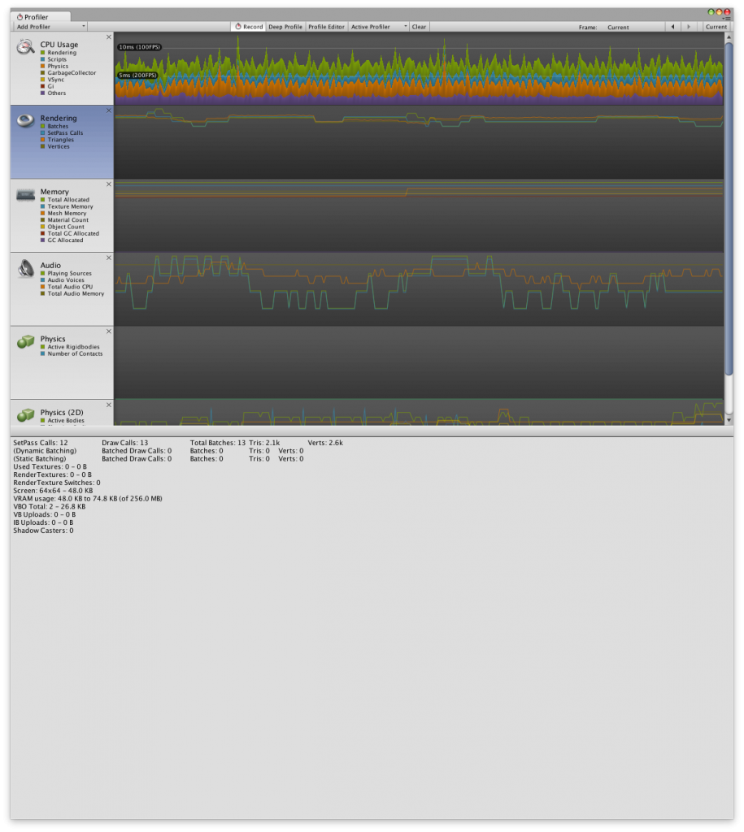Close the Physics profiler module
This screenshot has width=744, height=832.
coord(109,331)
